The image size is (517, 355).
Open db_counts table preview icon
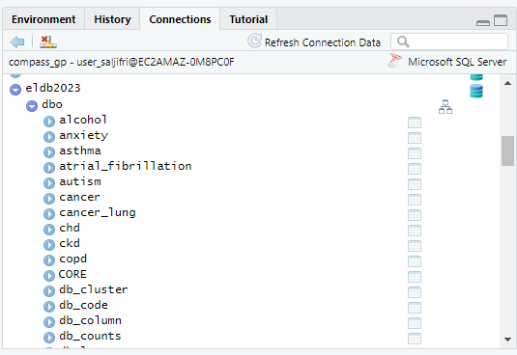point(415,339)
